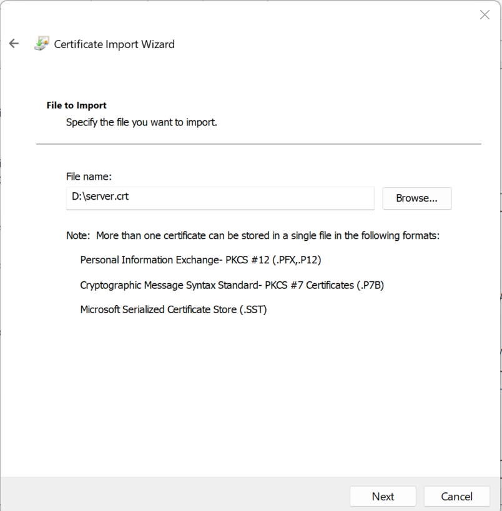This screenshot has width=502, height=511.
Task: Click the gray footer area left of Next
Action: 175,496
